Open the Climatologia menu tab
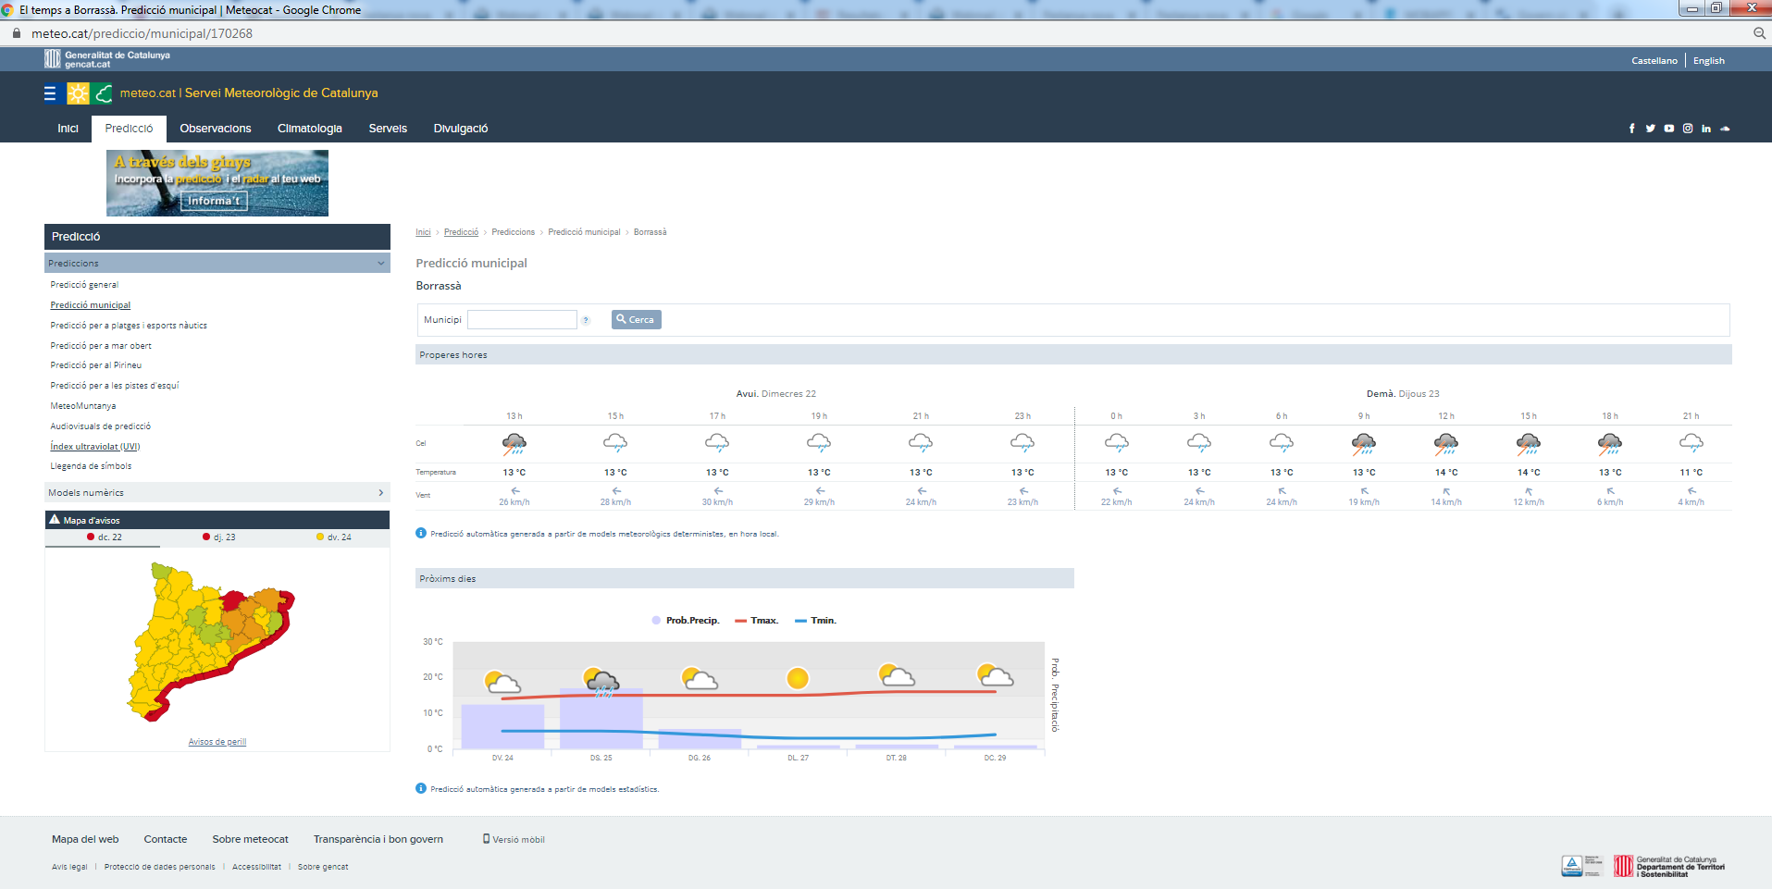 coord(310,129)
